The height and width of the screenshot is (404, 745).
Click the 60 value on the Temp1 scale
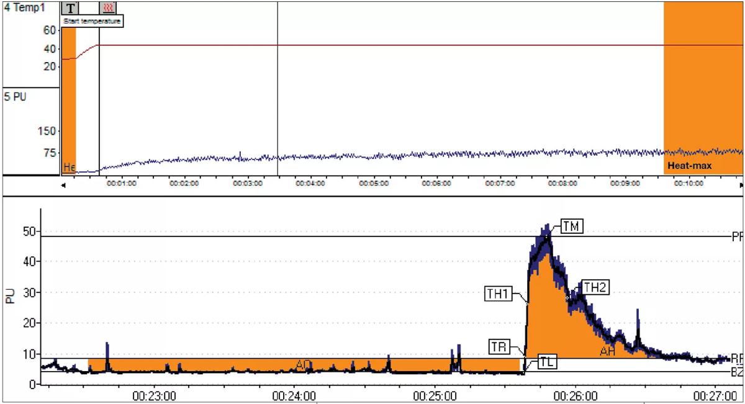pyautogui.click(x=51, y=30)
